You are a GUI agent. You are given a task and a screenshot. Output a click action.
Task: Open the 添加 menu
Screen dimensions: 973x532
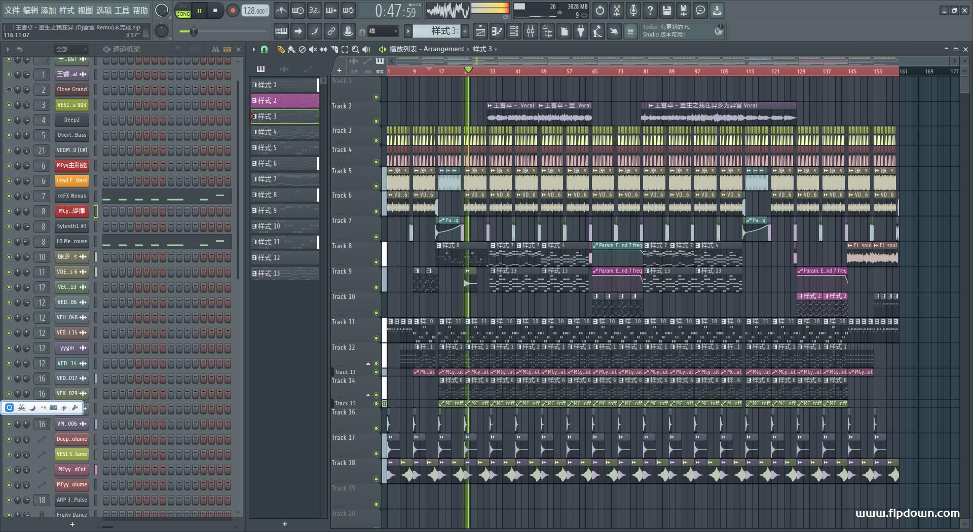[49, 10]
